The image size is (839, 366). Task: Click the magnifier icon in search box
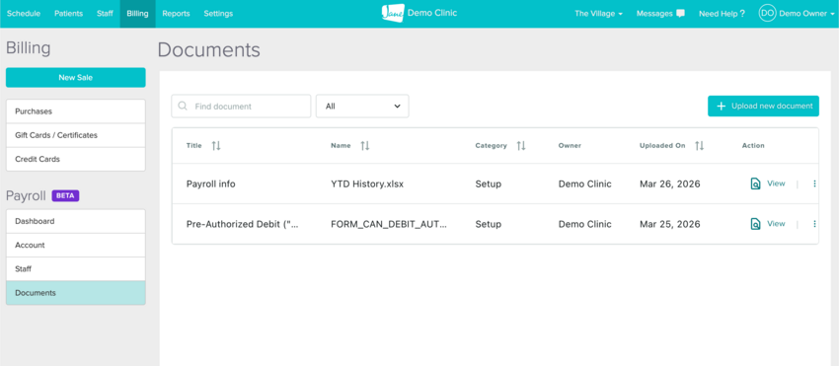183,106
